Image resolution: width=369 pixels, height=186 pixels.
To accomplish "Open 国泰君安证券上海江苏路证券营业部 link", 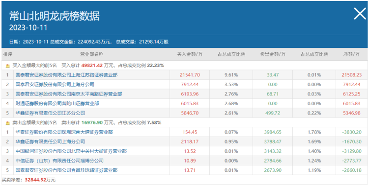I will click(x=67, y=75).
